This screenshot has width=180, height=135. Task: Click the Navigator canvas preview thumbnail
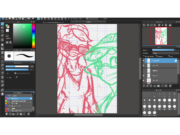coord(161,36)
